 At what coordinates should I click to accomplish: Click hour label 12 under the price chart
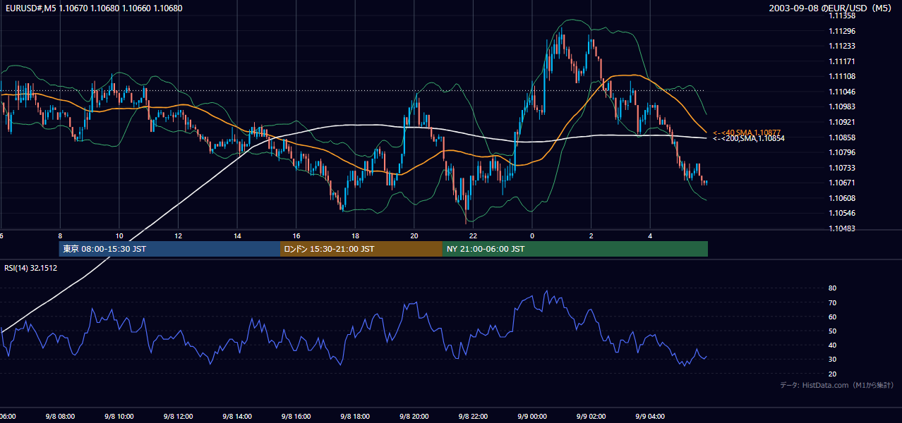click(x=179, y=235)
